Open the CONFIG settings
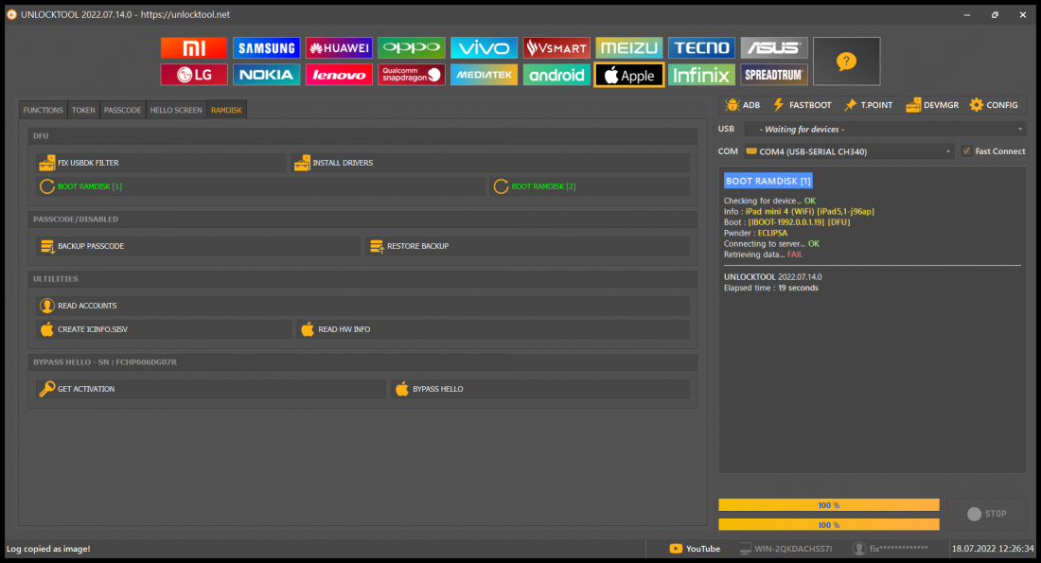1041x563 pixels. 994,105
